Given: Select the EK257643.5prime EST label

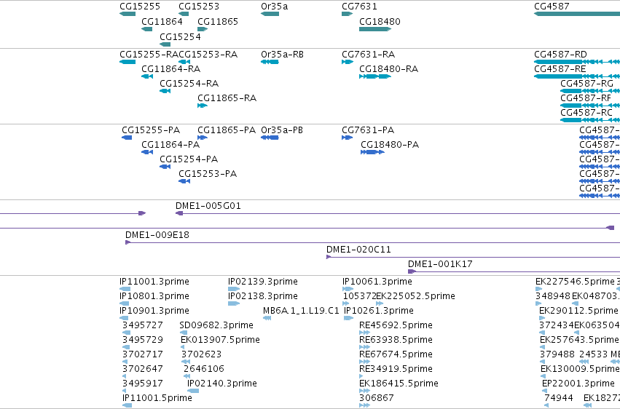Looking at the screenshot, I should 579,340.
